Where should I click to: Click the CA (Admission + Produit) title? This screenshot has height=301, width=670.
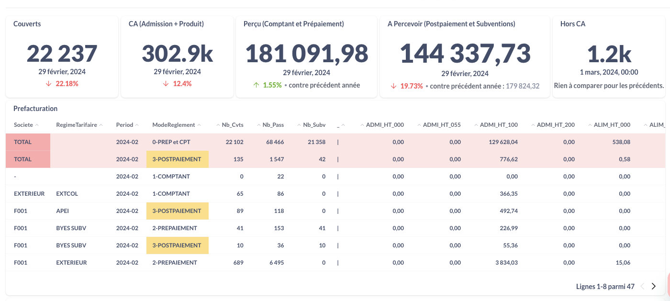tap(166, 24)
